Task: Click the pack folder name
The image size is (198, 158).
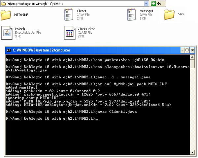Action: [181, 14]
